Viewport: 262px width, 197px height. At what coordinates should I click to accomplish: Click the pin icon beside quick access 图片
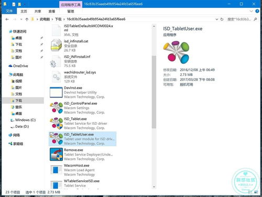pyautogui.click(x=41, y=57)
